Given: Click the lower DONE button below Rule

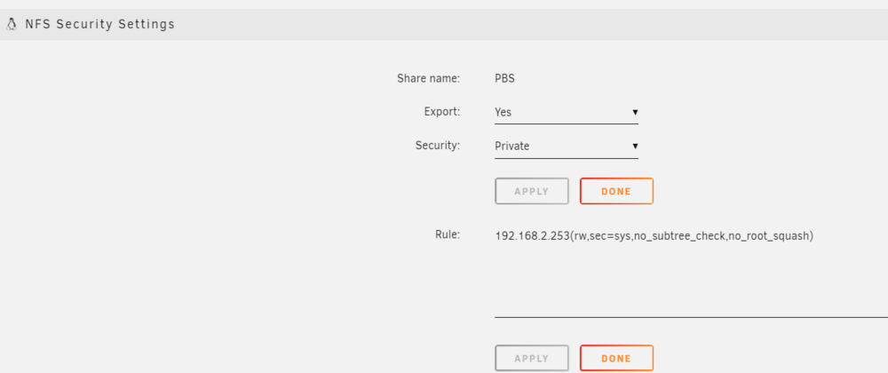Looking at the screenshot, I should coord(616,358).
